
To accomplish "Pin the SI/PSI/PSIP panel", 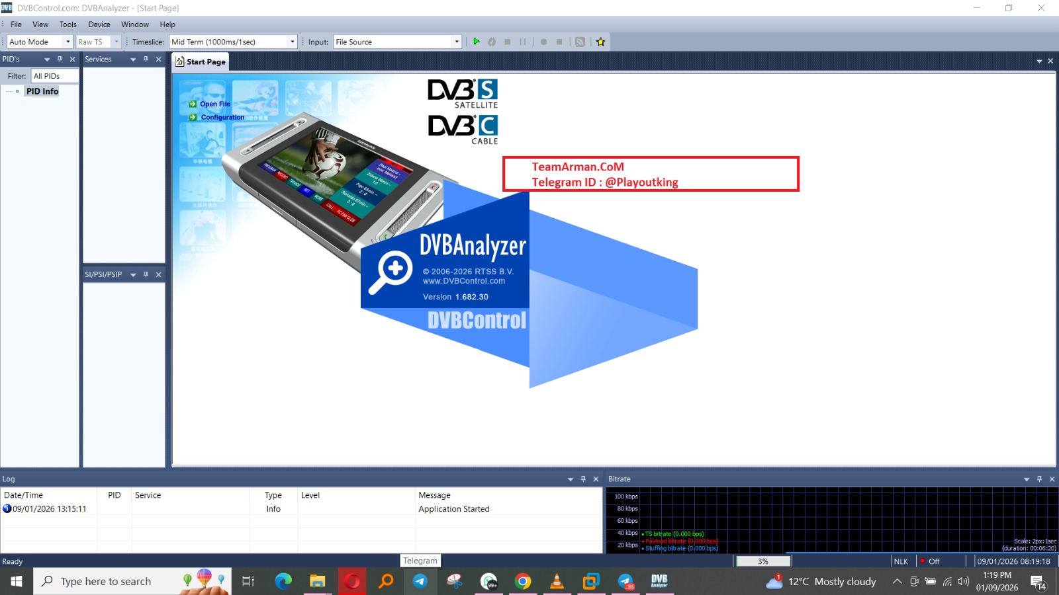I will pyautogui.click(x=146, y=274).
